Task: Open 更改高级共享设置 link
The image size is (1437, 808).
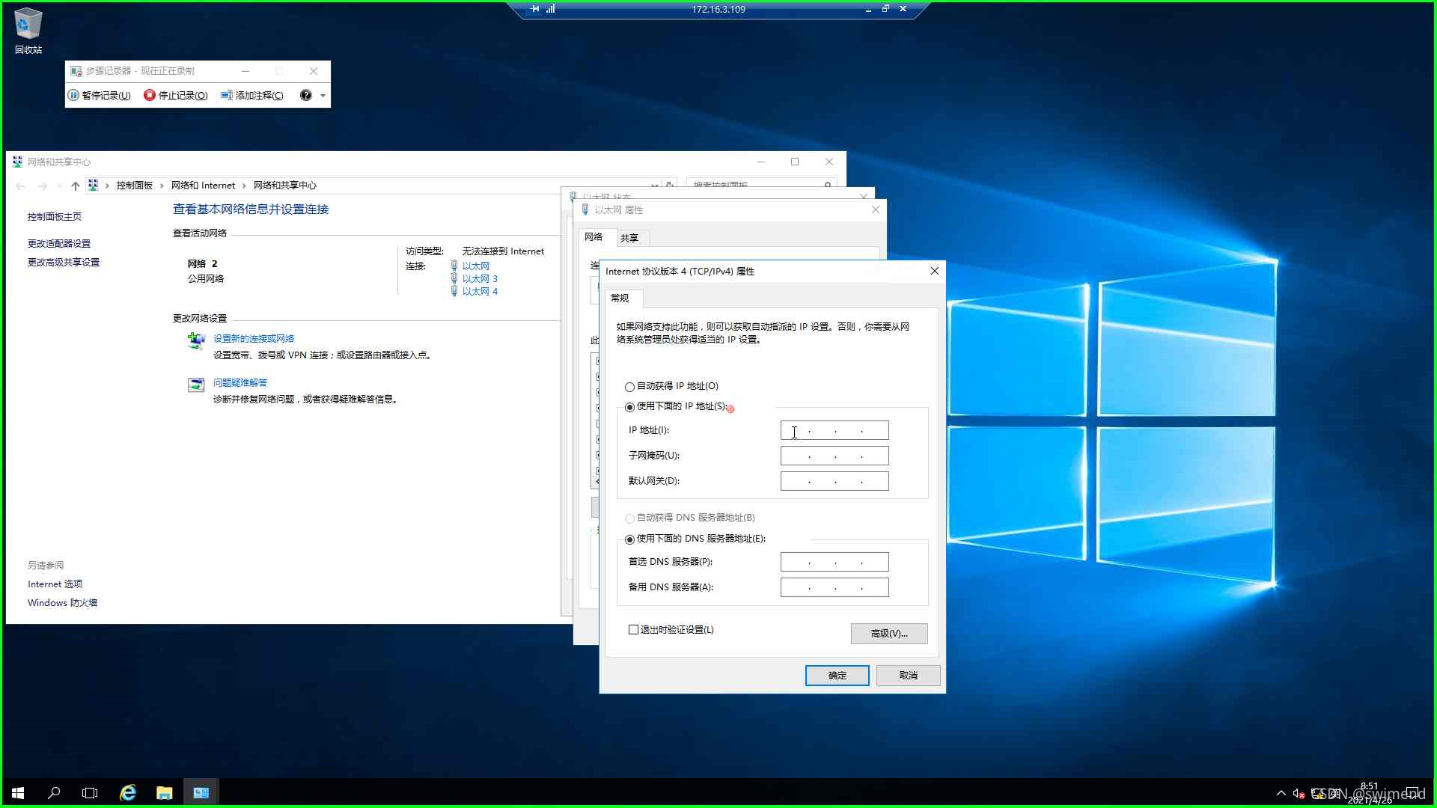Action: click(64, 262)
